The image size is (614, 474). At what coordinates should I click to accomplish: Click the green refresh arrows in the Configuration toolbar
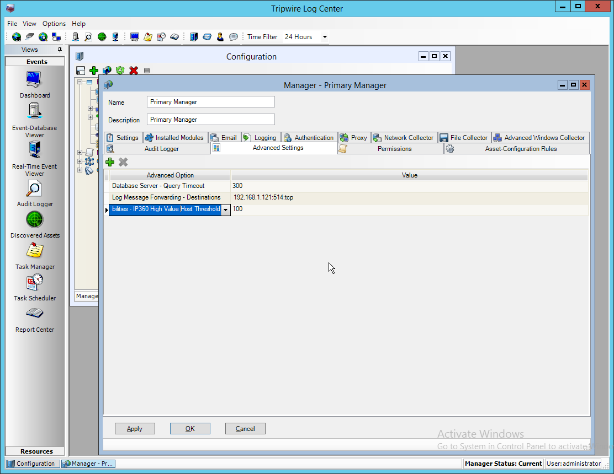pos(120,71)
